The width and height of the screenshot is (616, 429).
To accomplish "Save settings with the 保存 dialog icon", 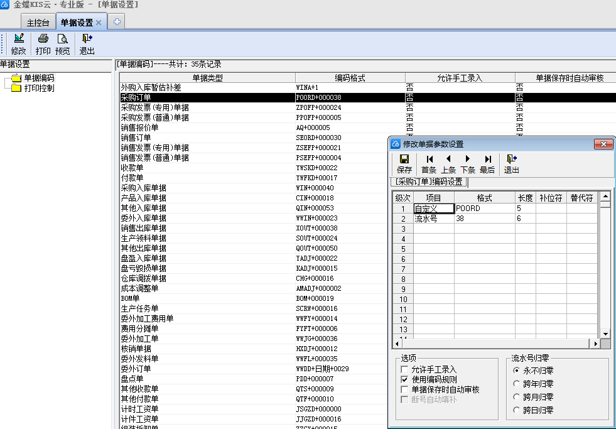I will tap(404, 159).
